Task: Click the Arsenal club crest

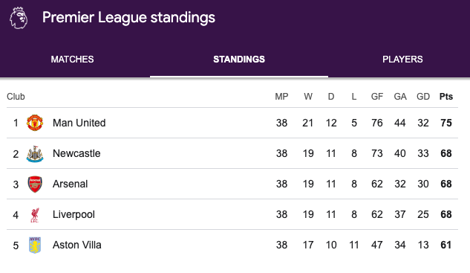Action: pos(35,184)
